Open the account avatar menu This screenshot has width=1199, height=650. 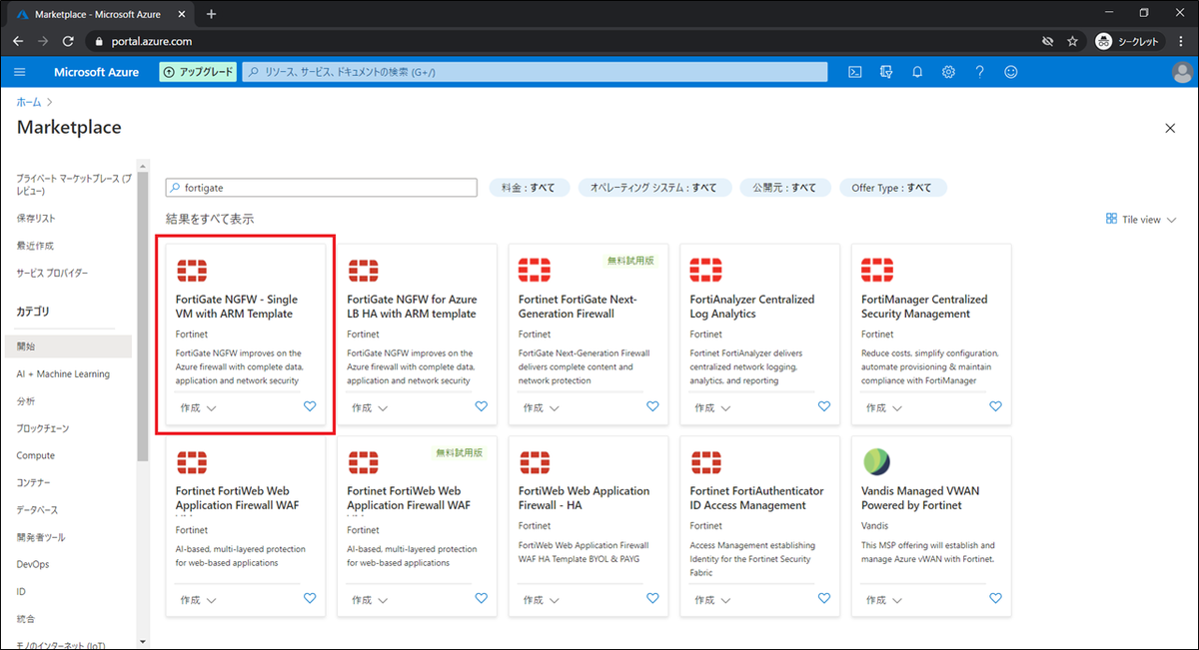(x=1181, y=72)
